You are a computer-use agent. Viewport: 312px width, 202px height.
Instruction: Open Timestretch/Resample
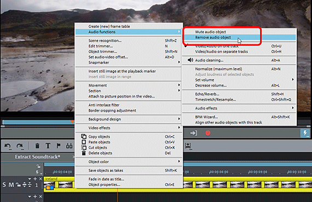[239, 100]
